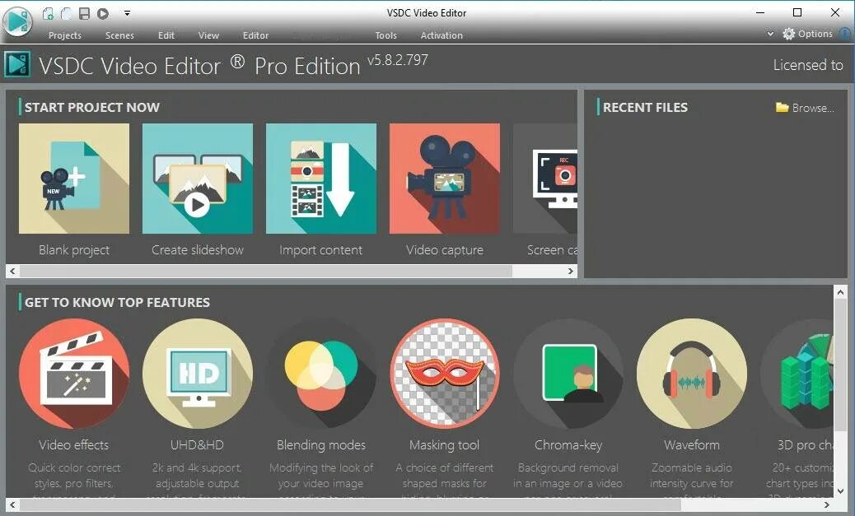
Task: Collapse the ribbon using chevron near Options
Action: pyautogui.click(x=770, y=34)
